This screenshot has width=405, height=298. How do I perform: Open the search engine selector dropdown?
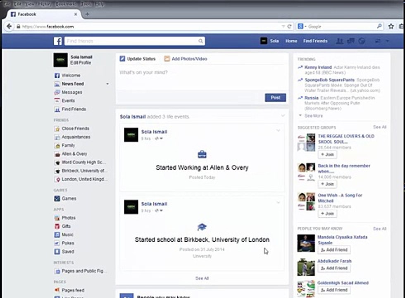[x=302, y=26]
